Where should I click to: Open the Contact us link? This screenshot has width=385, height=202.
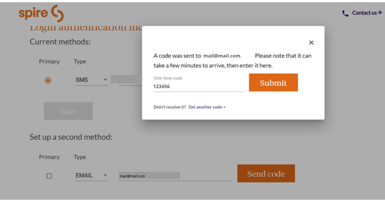(x=364, y=13)
